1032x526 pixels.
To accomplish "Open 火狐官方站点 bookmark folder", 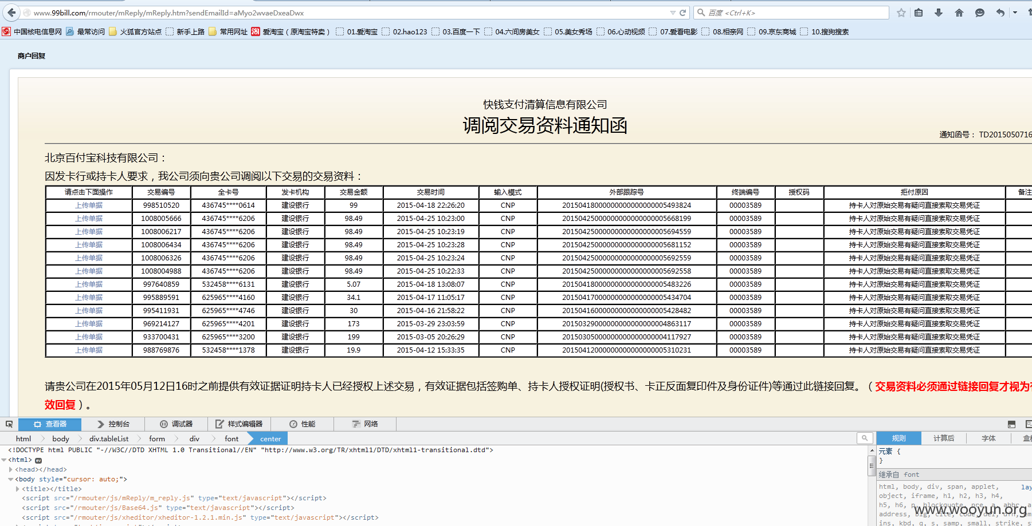I will 135,31.
